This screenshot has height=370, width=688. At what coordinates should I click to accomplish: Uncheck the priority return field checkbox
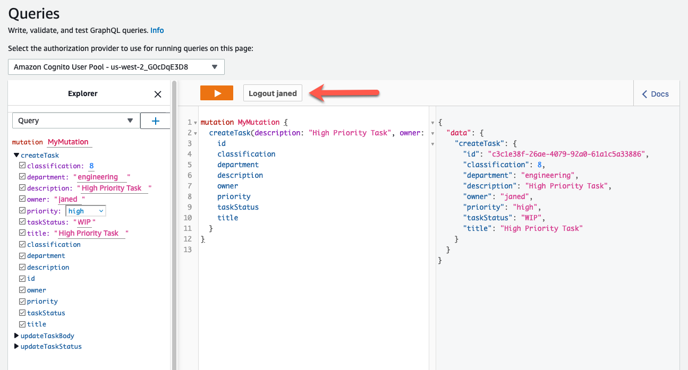(x=22, y=302)
